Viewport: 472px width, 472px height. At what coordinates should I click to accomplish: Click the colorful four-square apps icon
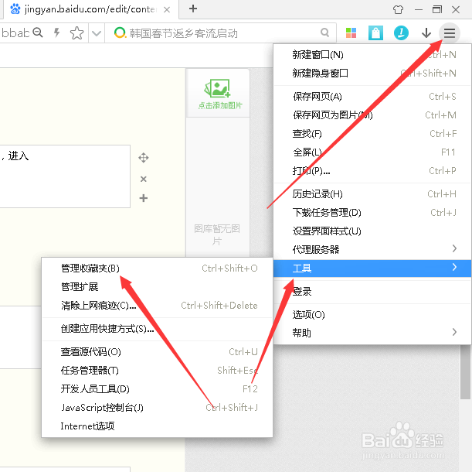[x=351, y=32]
